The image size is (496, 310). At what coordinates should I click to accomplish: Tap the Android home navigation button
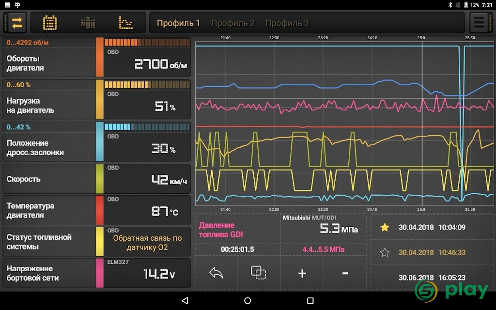248,300
